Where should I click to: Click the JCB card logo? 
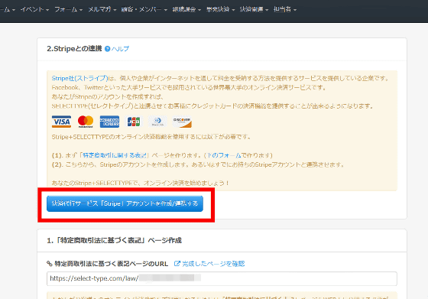134,122
